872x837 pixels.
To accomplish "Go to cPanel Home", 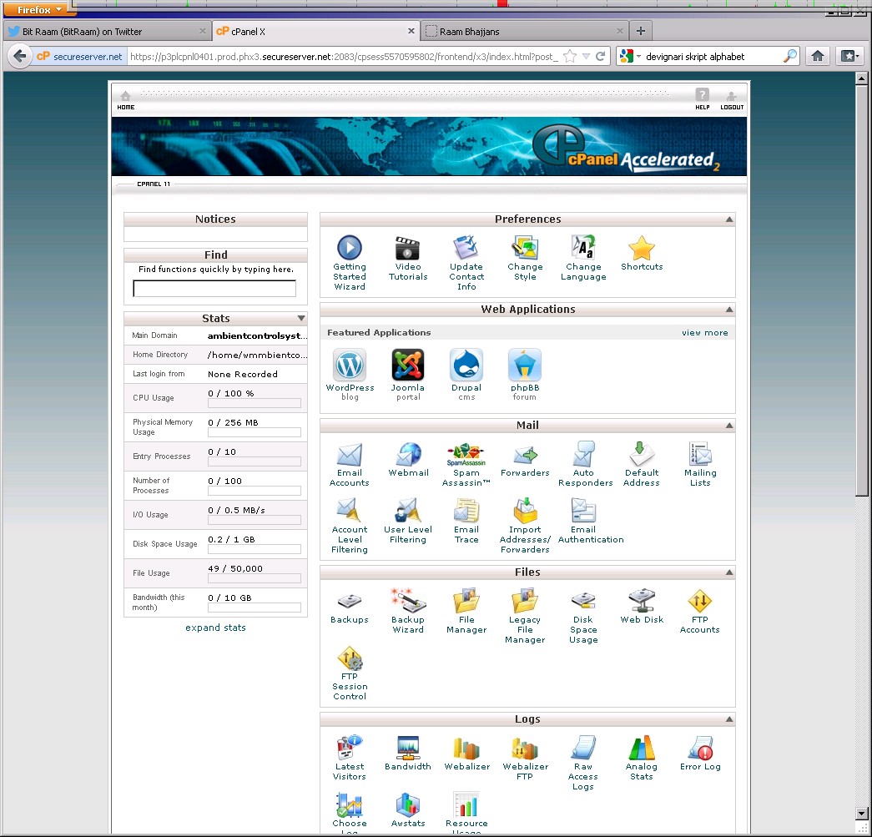I will 126,100.
